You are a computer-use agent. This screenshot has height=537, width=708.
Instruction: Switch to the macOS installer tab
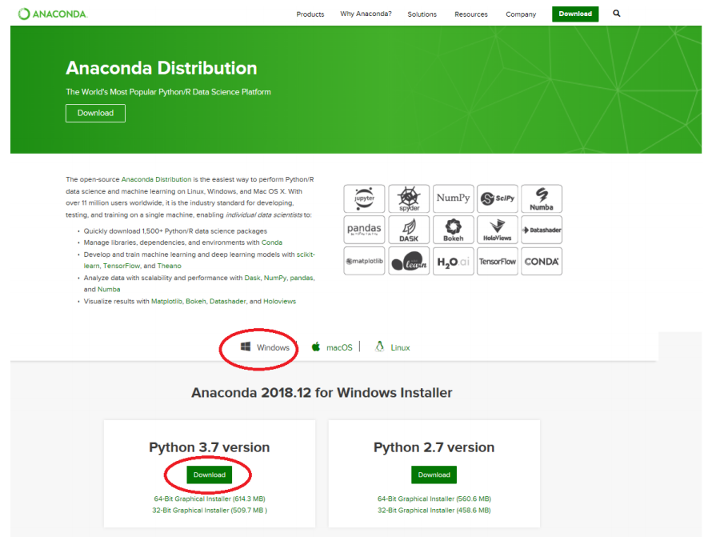coord(332,347)
